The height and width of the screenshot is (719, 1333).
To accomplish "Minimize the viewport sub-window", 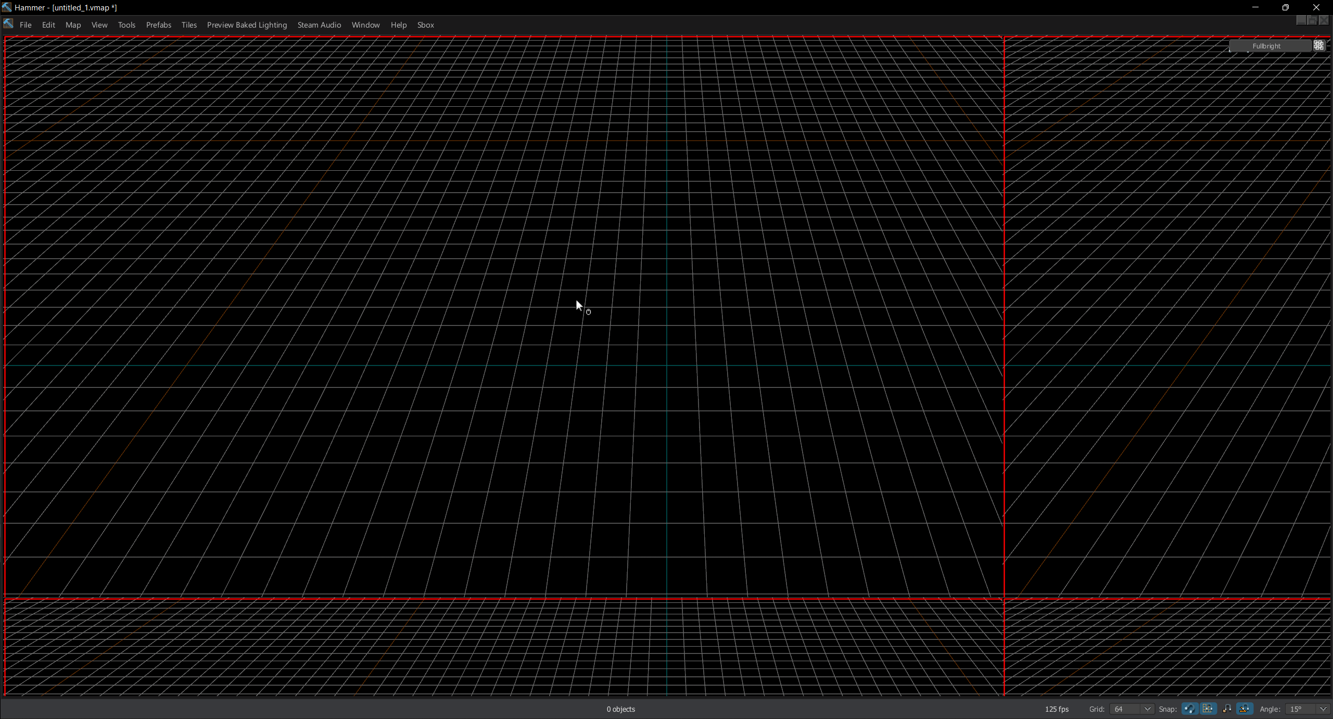I will point(1301,20).
